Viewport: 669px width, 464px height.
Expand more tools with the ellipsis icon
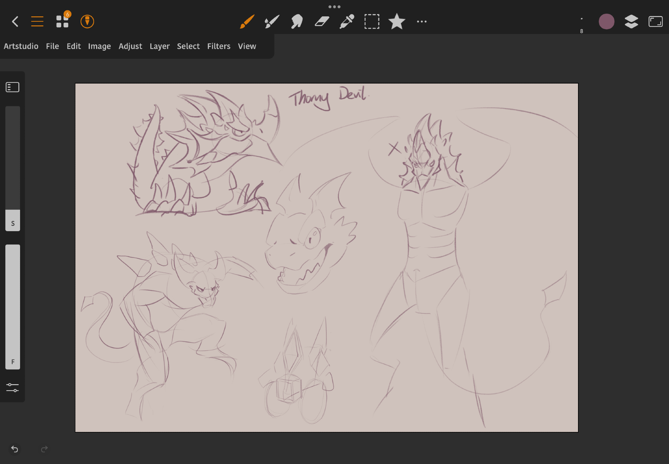coord(421,22)
